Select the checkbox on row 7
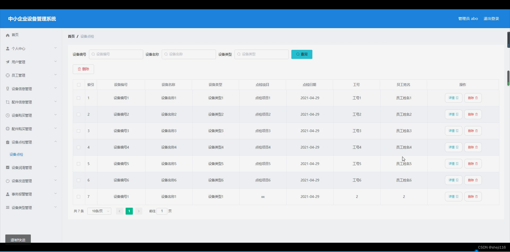The image size is (510, 252). (79, 197)
